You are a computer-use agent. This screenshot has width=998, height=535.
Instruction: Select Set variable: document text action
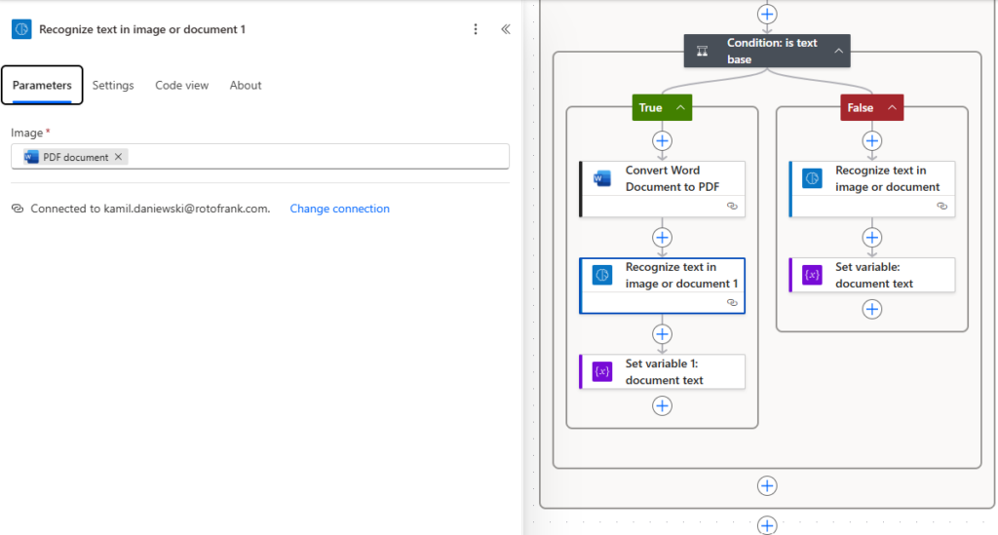(x=872, y=275)
